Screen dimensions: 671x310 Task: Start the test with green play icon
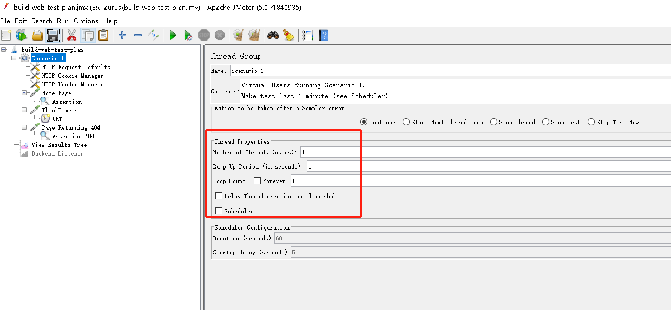(x=173, y=35)
